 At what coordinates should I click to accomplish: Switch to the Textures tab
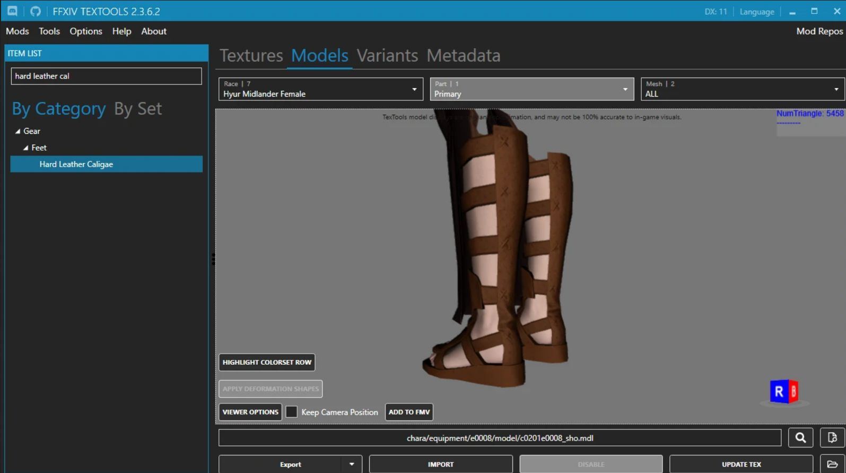(x=251, y=55)
